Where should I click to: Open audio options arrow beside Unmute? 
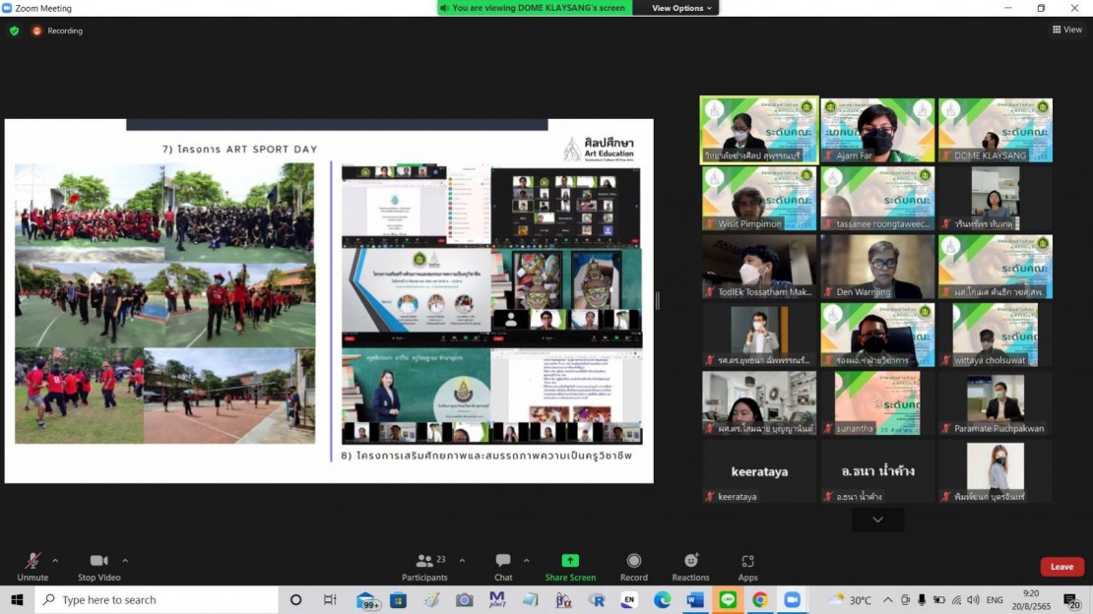[55, 560]
